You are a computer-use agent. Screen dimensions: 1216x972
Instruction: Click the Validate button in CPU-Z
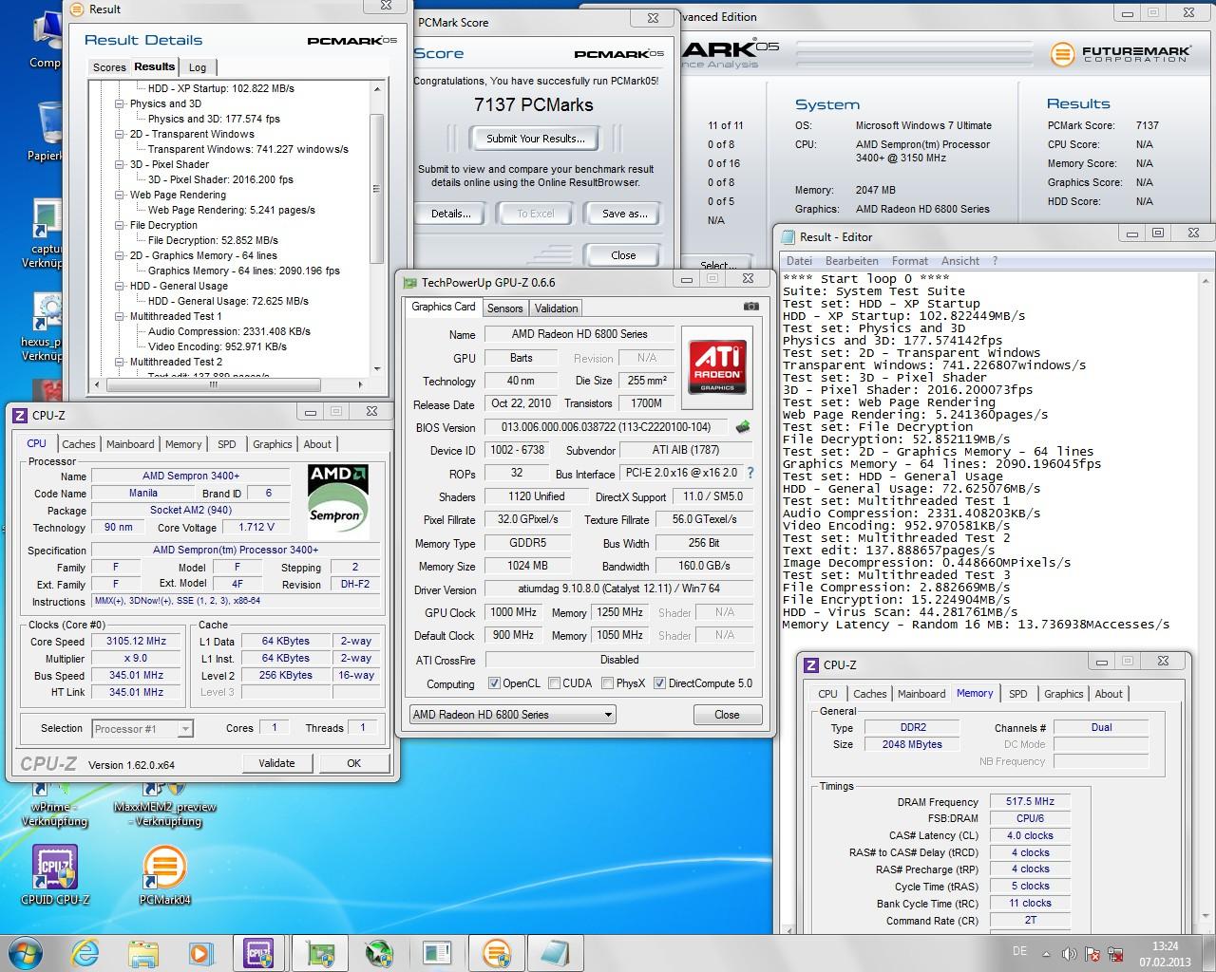pyautogui.click(x=276, y=763)
